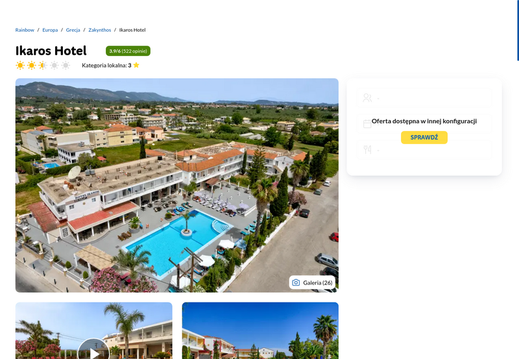Image resolution: width=519 pixels, height=359 pixels.
Task: Open the Galeria (26) button
Action: click(x=312, y=282)
